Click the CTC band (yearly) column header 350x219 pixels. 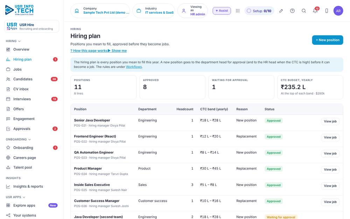point(214,109)
